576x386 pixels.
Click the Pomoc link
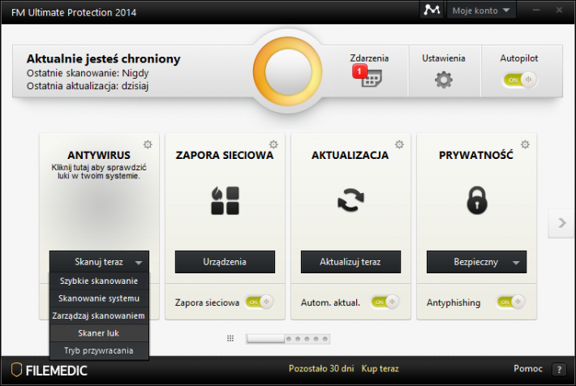(x=528, y=368)
